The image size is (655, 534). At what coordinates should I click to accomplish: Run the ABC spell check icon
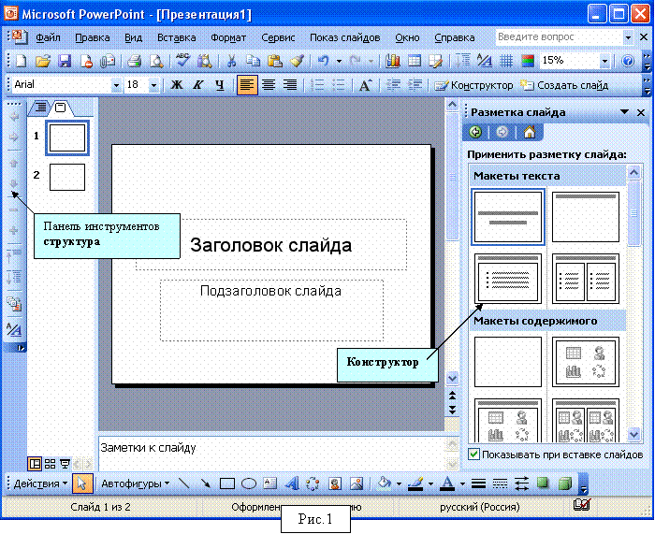click(x=183, y=62)
